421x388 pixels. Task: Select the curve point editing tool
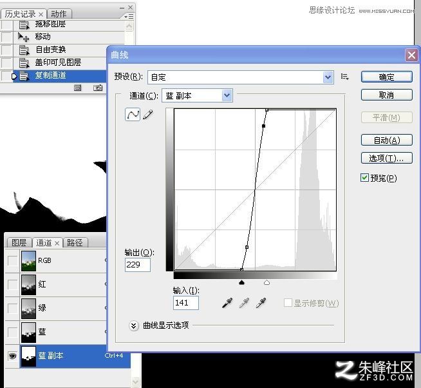pyautogui.click(x=133, y=115)
